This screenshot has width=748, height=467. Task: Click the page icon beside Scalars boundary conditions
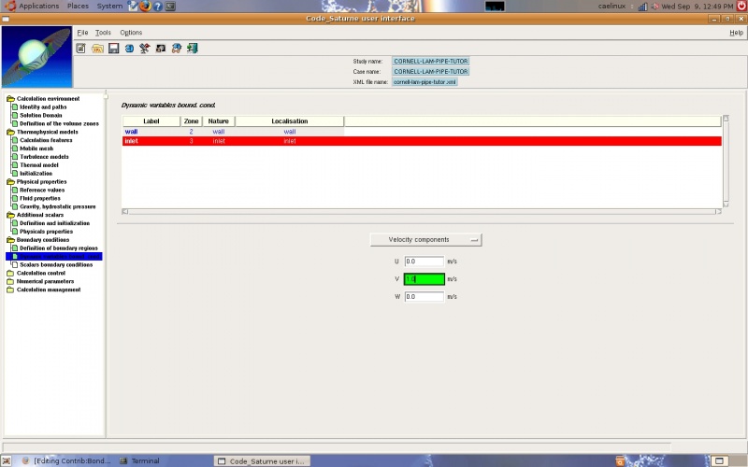click(x=15, y=264)
